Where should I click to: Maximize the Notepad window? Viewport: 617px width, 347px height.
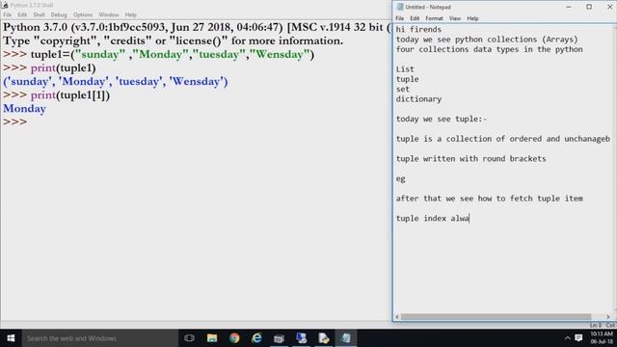pos(589,7)
